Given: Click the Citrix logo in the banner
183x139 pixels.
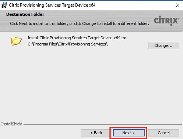Looking at the screenshot, I should point(166,21).
